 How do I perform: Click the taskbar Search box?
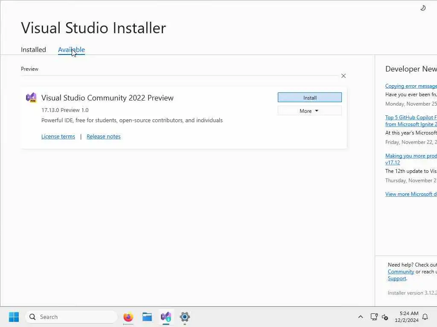point(71,317)
